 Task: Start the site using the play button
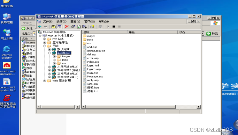coord(108,27)
